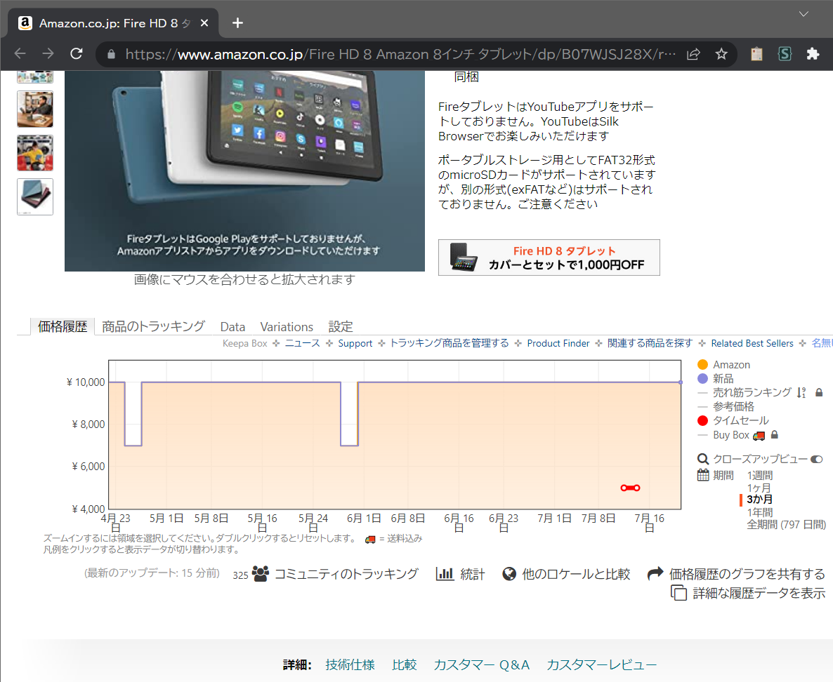The height and width of the screenshot is (682, 833).
Task: Set chart period to 3か月
Action: 760,500
